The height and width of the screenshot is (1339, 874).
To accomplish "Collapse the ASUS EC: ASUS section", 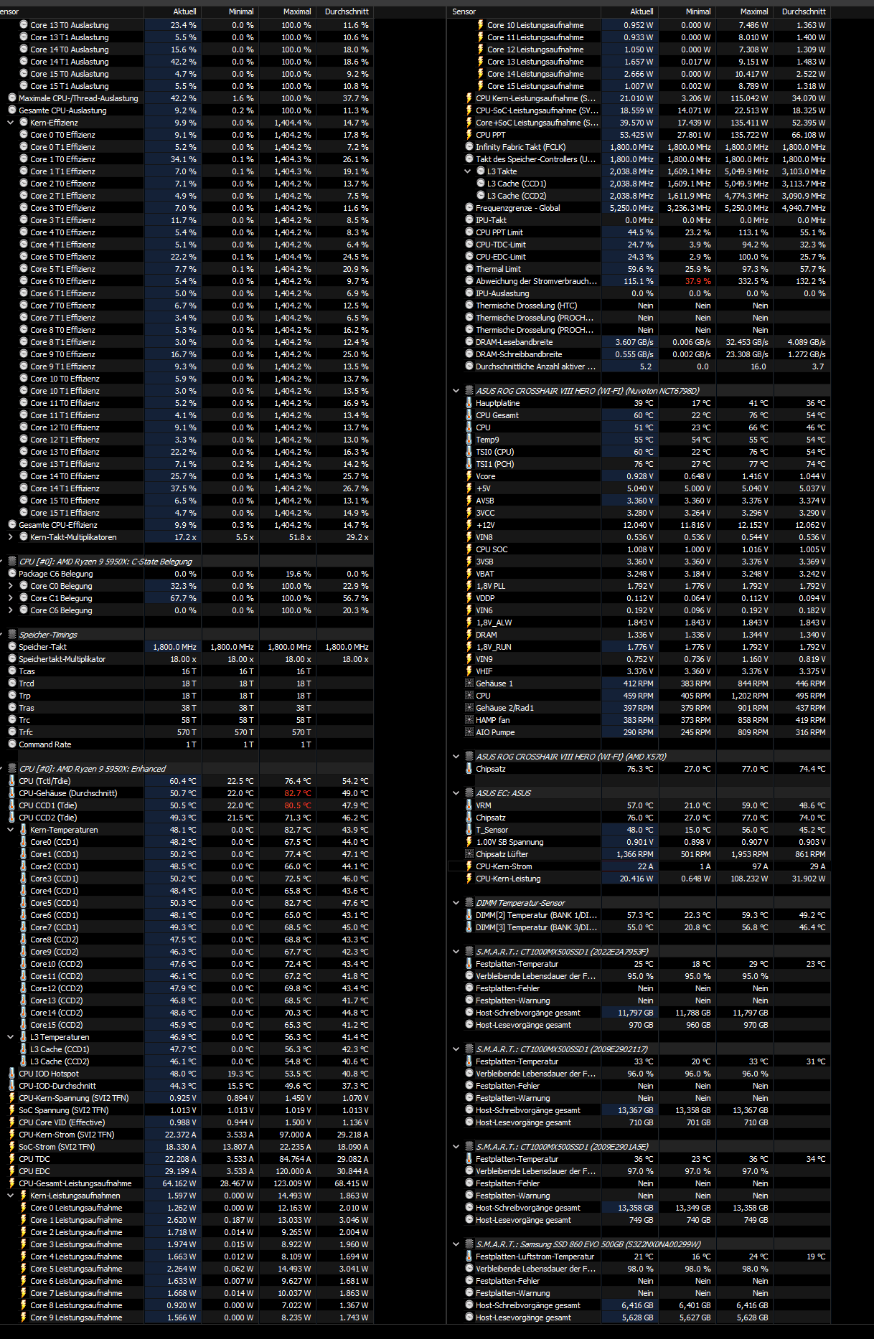I will click(x=456, y=793).
